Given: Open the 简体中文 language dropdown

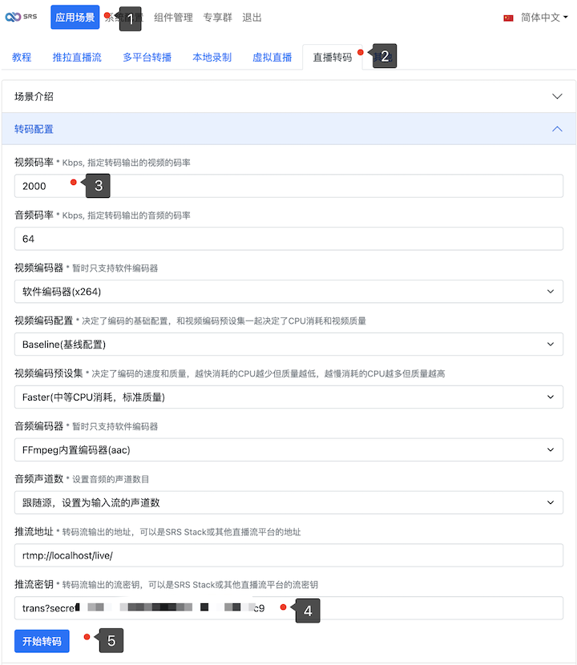Looking at the screenshot, I should tap(543, 18).
